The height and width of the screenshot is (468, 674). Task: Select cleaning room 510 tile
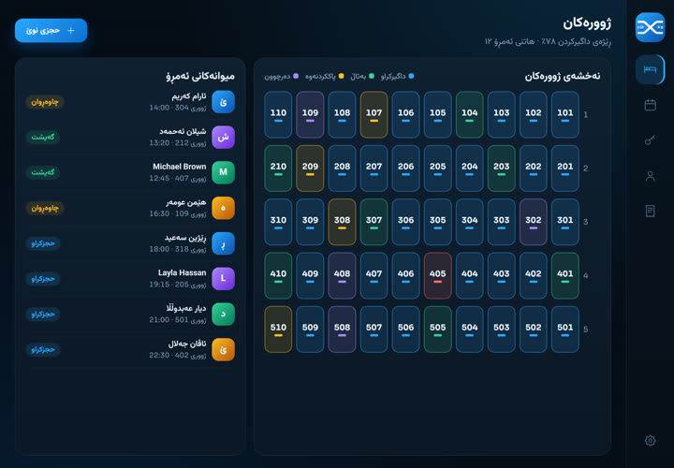278,329
